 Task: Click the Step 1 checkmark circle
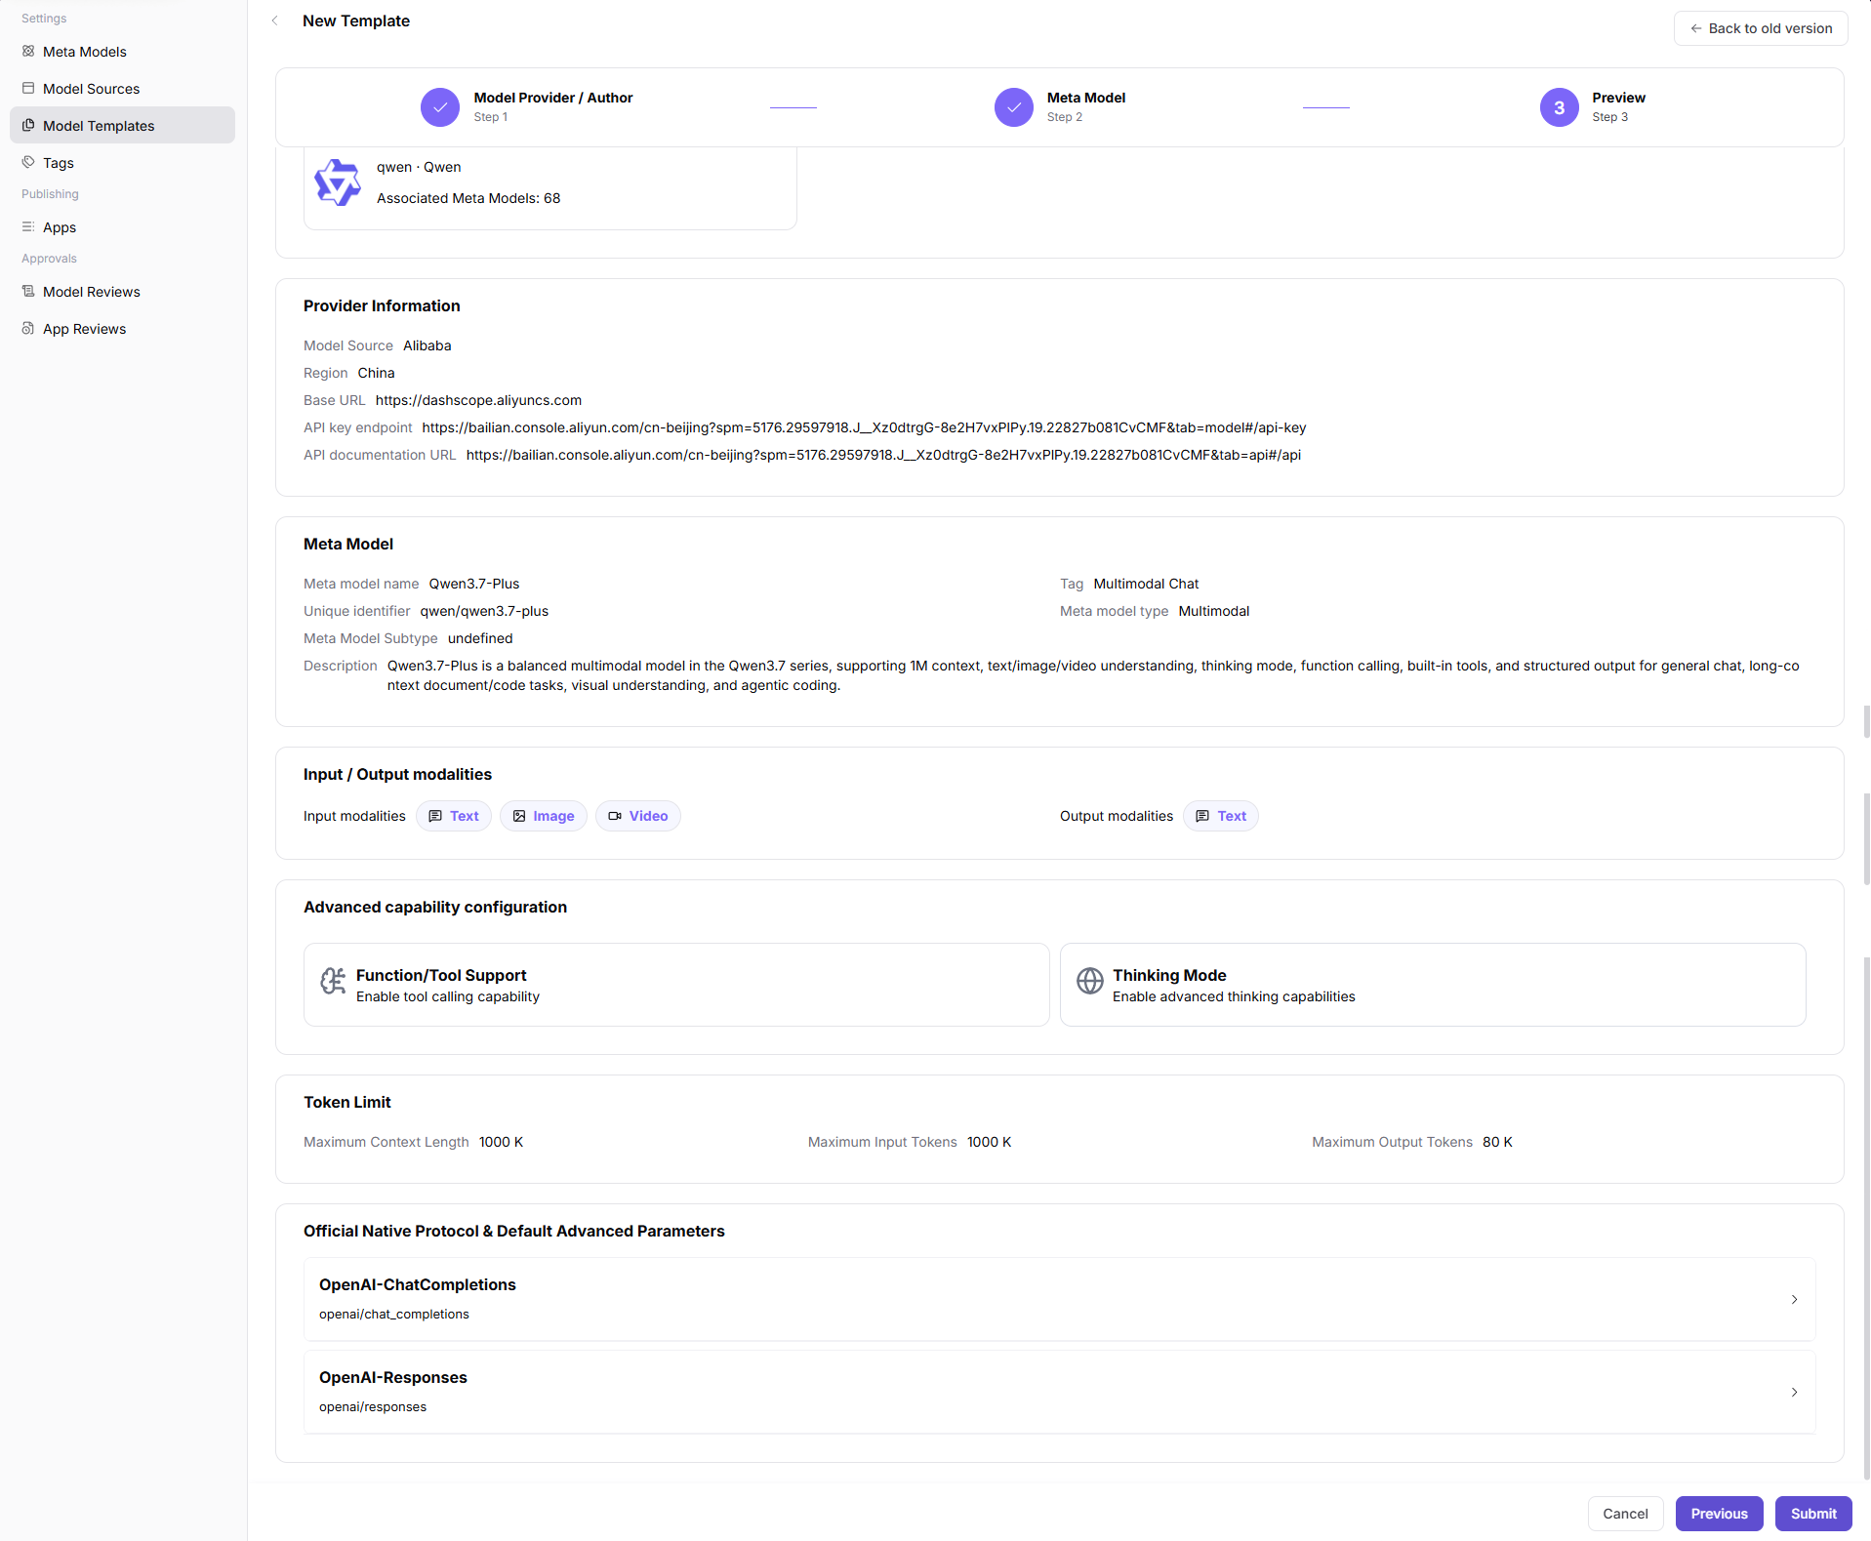[x=440, y=107]
